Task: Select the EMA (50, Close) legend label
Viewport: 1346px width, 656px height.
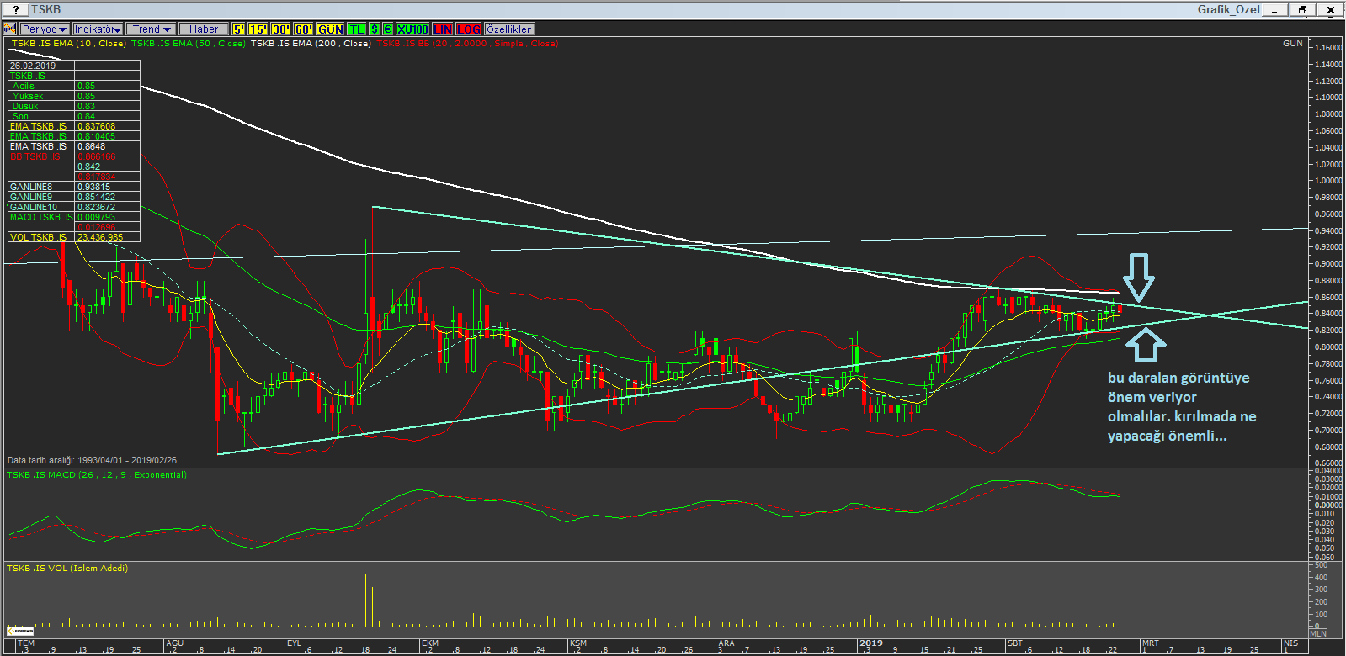Action: coord(189,43)
